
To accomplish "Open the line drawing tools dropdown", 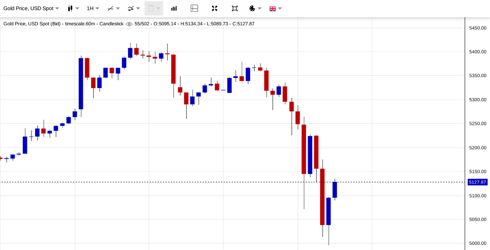I will 114,8.
